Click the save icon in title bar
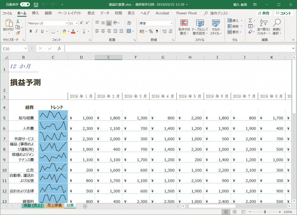The height and width of the screenshot is (215, 297). click(x=36, y=5)
